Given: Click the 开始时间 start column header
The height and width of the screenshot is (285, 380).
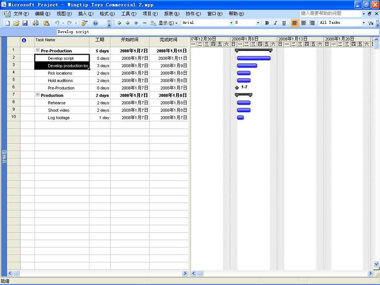Looking at the screenshot, I should (130, 42).
